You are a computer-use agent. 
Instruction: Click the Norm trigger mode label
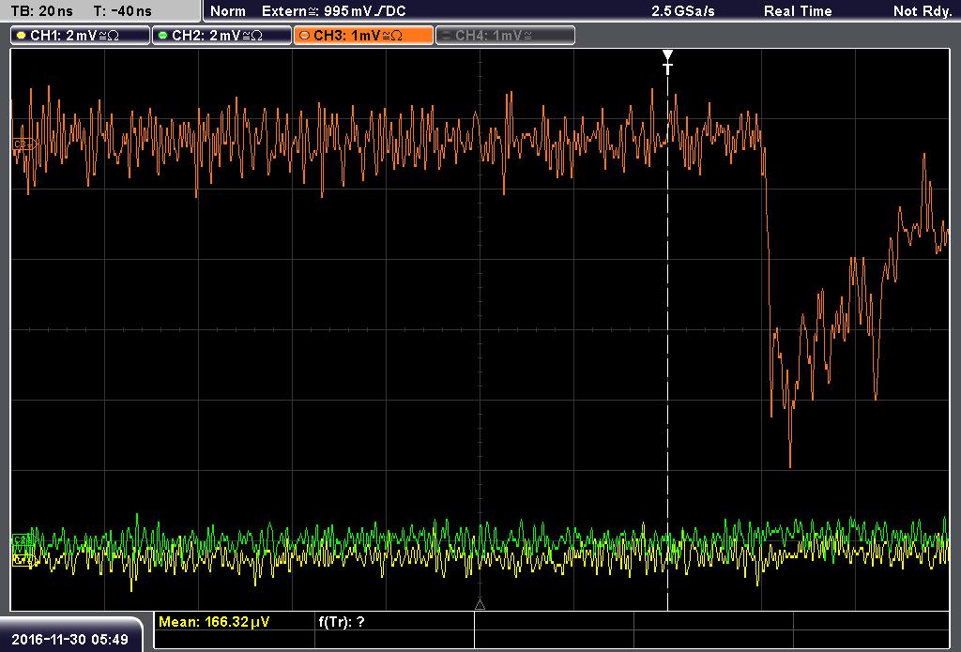click(x=228, y=11)
